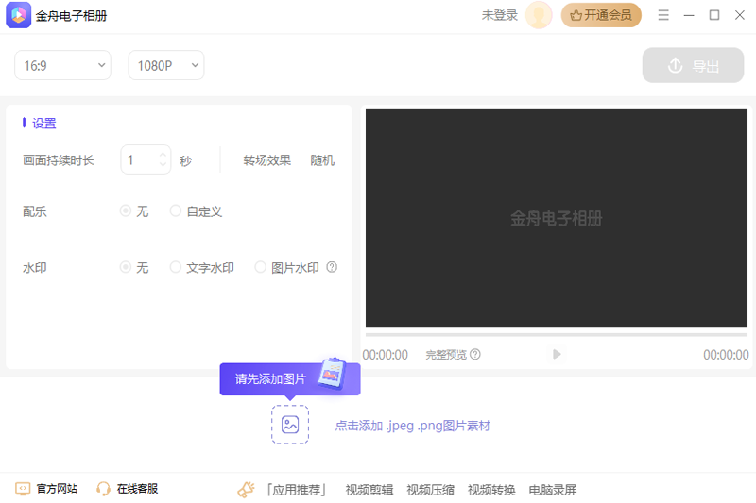The height and width of the screenshot is (503, 756).
Task: Choose the image watermark radio button
Action: point(261,267)
